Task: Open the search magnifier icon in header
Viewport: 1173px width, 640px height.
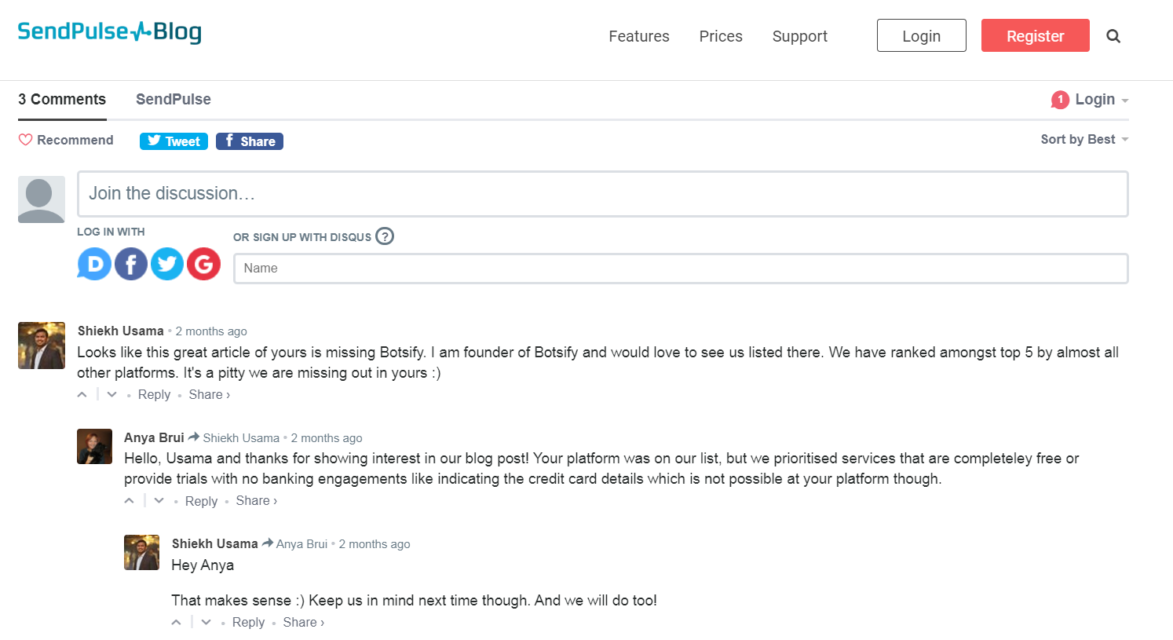Action: tap(1113, 36)
